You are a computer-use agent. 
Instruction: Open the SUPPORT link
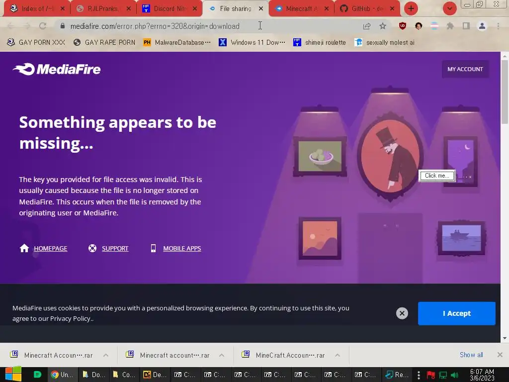pos(115,248)
